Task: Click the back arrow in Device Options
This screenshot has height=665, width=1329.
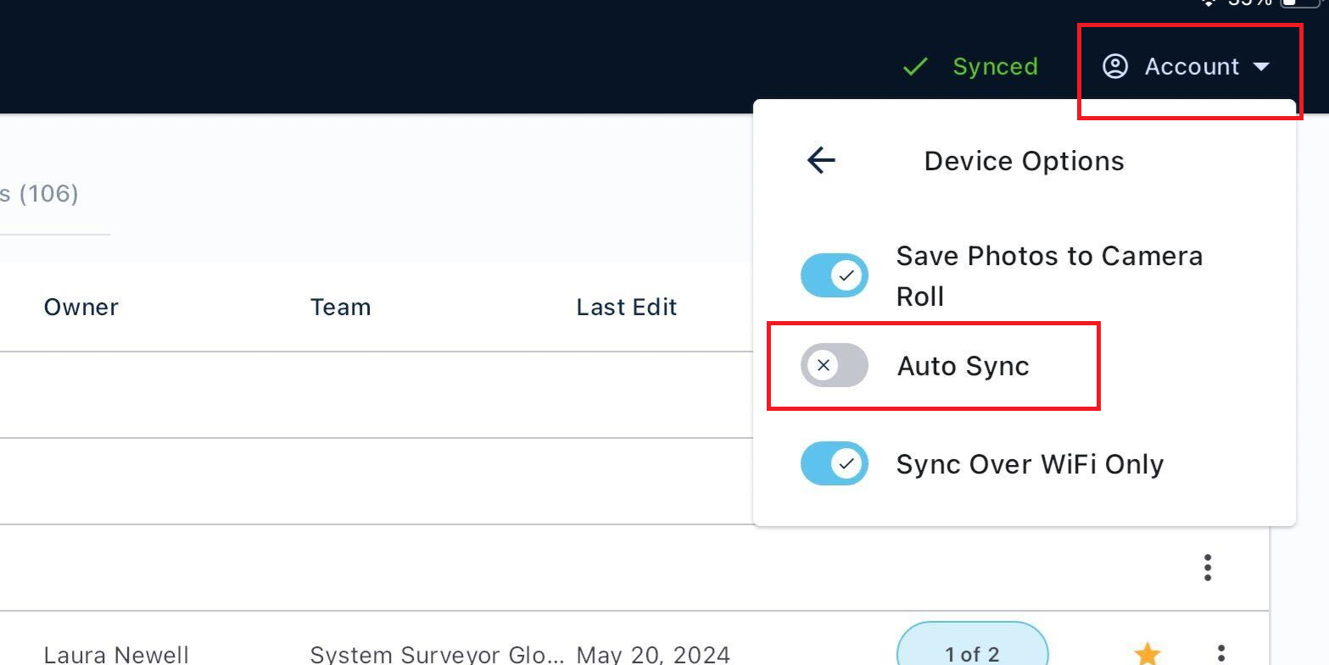Action: (819, 160)
